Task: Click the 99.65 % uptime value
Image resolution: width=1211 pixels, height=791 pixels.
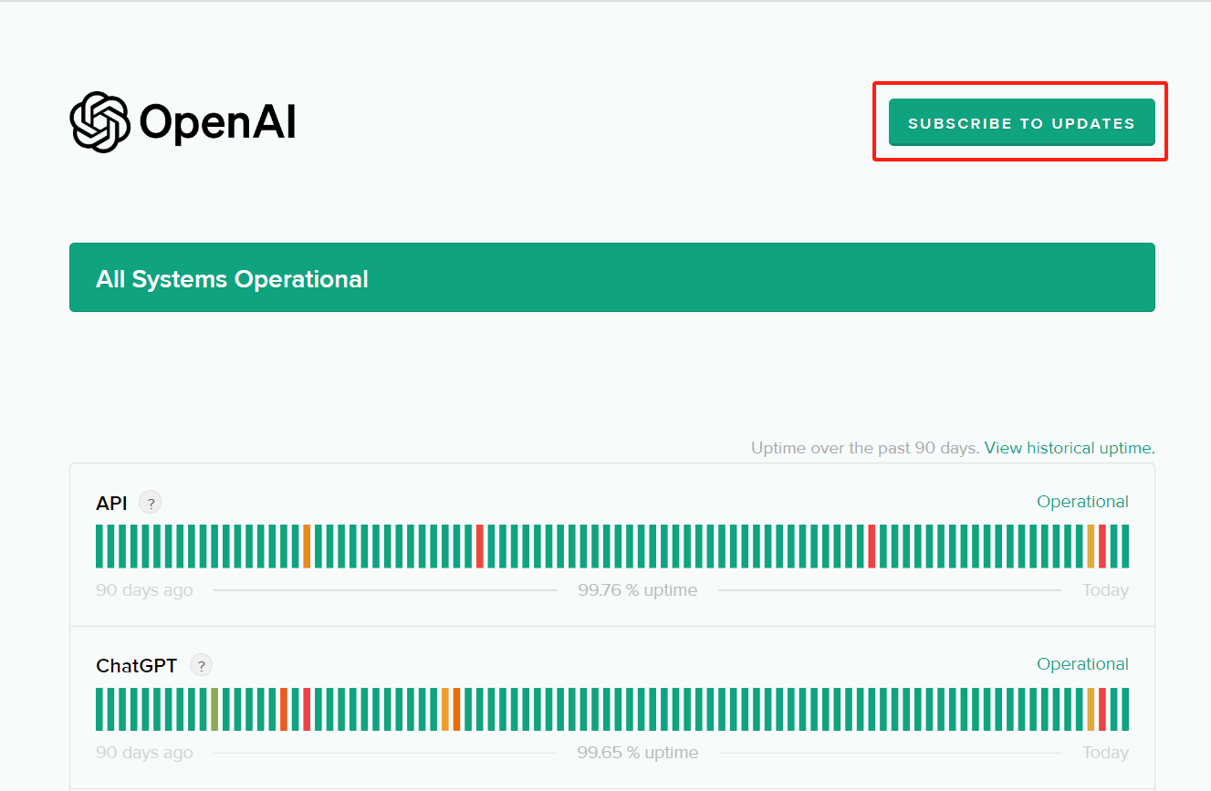Action: coord(638,753)
